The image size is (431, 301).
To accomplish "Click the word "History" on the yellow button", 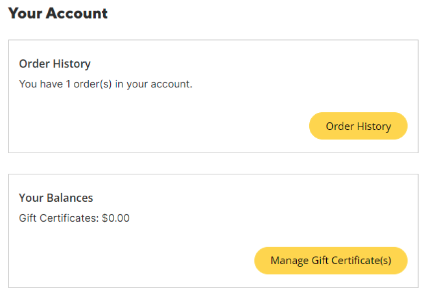I will click(x=374, y=126).
